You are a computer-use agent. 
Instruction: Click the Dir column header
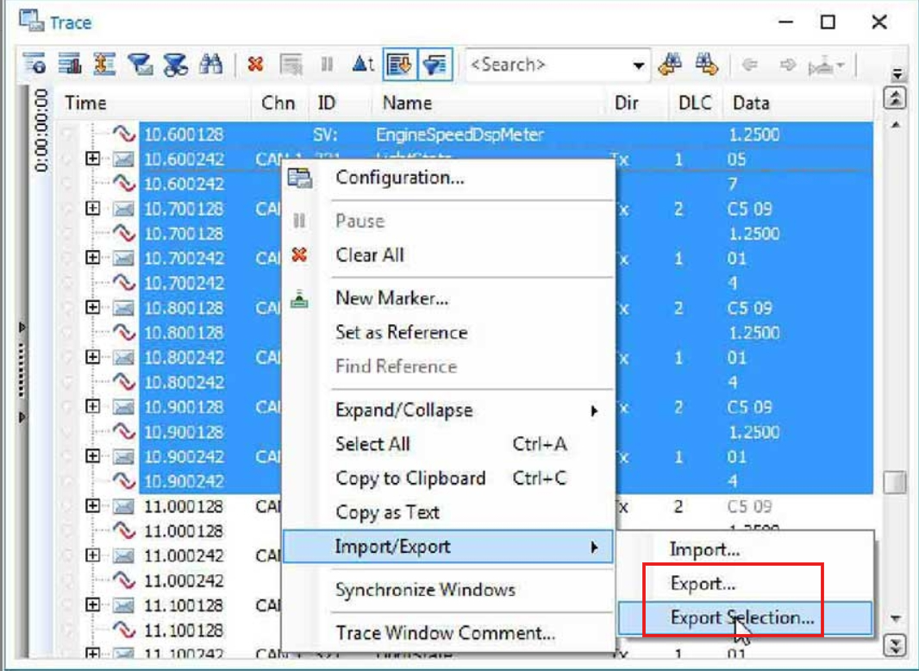click(x=638, y=103)
